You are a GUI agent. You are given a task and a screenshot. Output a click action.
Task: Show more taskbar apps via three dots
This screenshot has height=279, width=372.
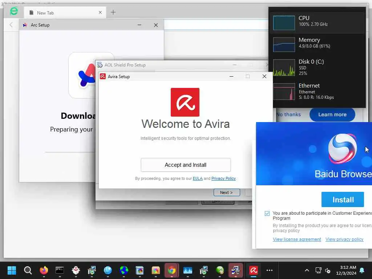[x=270, y=270]
